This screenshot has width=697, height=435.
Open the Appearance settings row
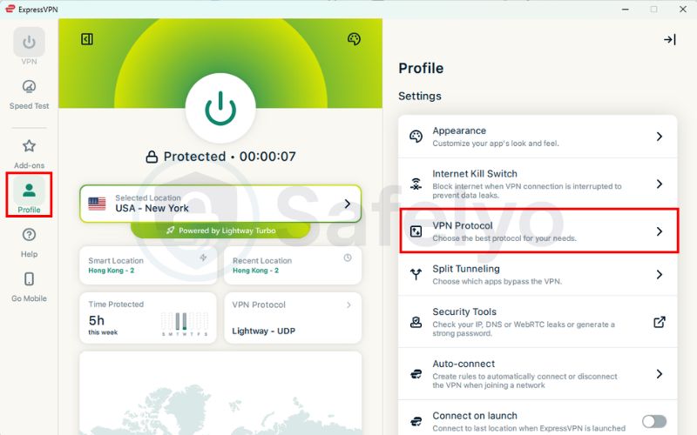point(538,137)
